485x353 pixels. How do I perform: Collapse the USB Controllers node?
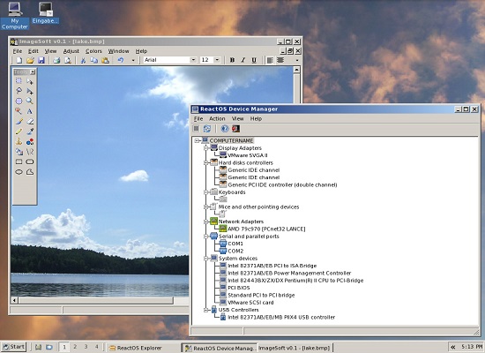(x=206, y=310)
